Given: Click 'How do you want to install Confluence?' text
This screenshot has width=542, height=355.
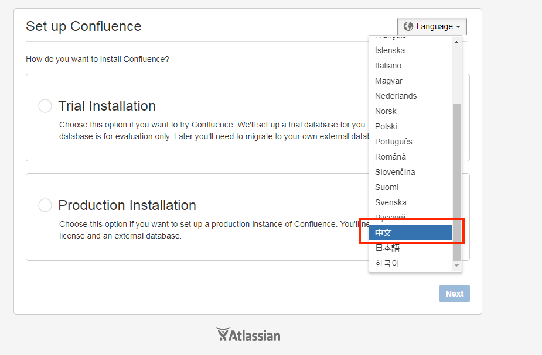Looking at the screenshot, I should 97,59.
